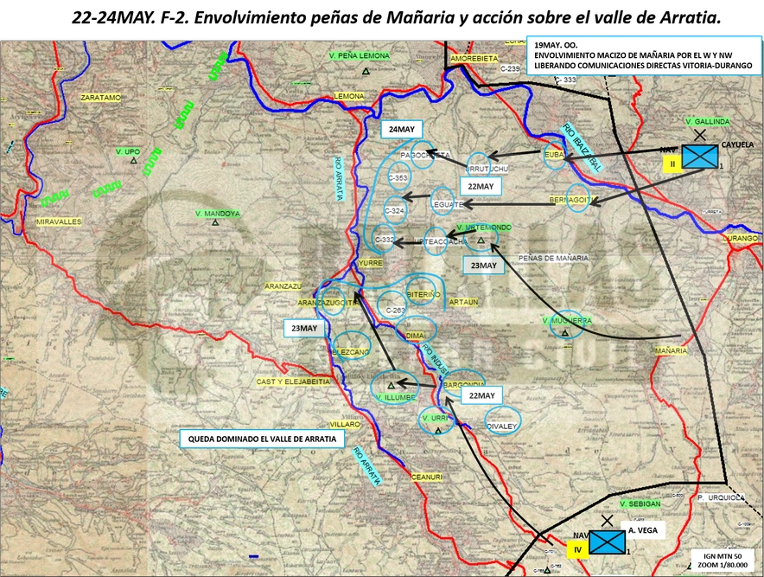Click the V. Illumbe summit triangle
Viewport: 764px width, 577px height.
tap(391, 385)
